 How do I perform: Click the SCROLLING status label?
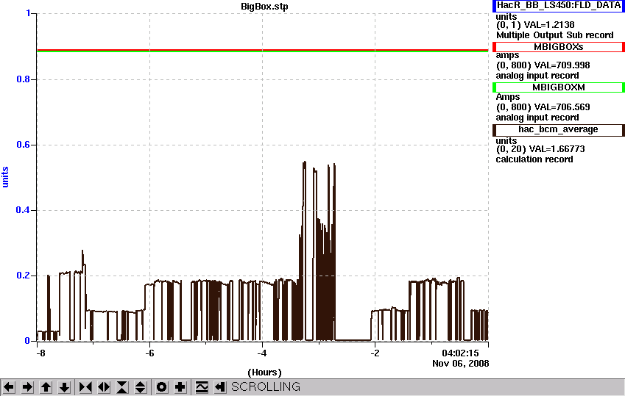(x=266, y=387)
